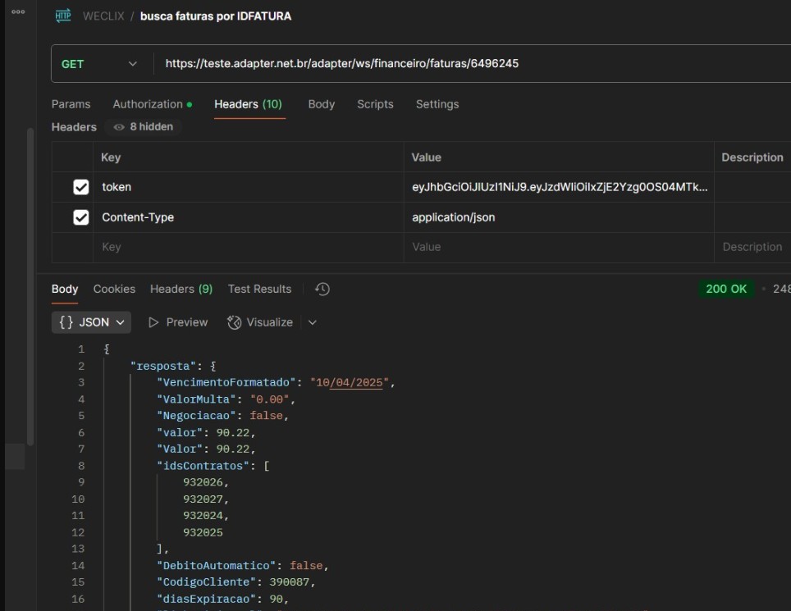
Task: Show the 8 hidden headers eye icon
Action: point(119,127)
